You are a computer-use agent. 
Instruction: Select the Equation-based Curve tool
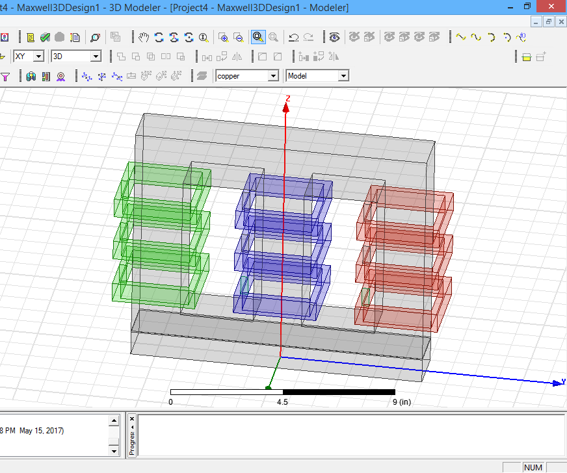521,37
